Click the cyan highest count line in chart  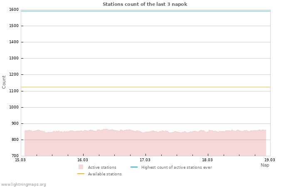point(145,11)
